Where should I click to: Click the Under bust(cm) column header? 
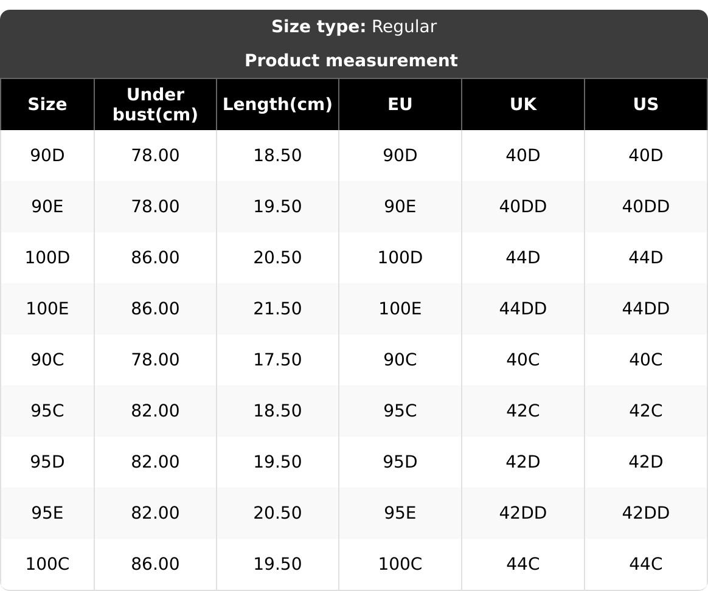[x=155, y=104]
